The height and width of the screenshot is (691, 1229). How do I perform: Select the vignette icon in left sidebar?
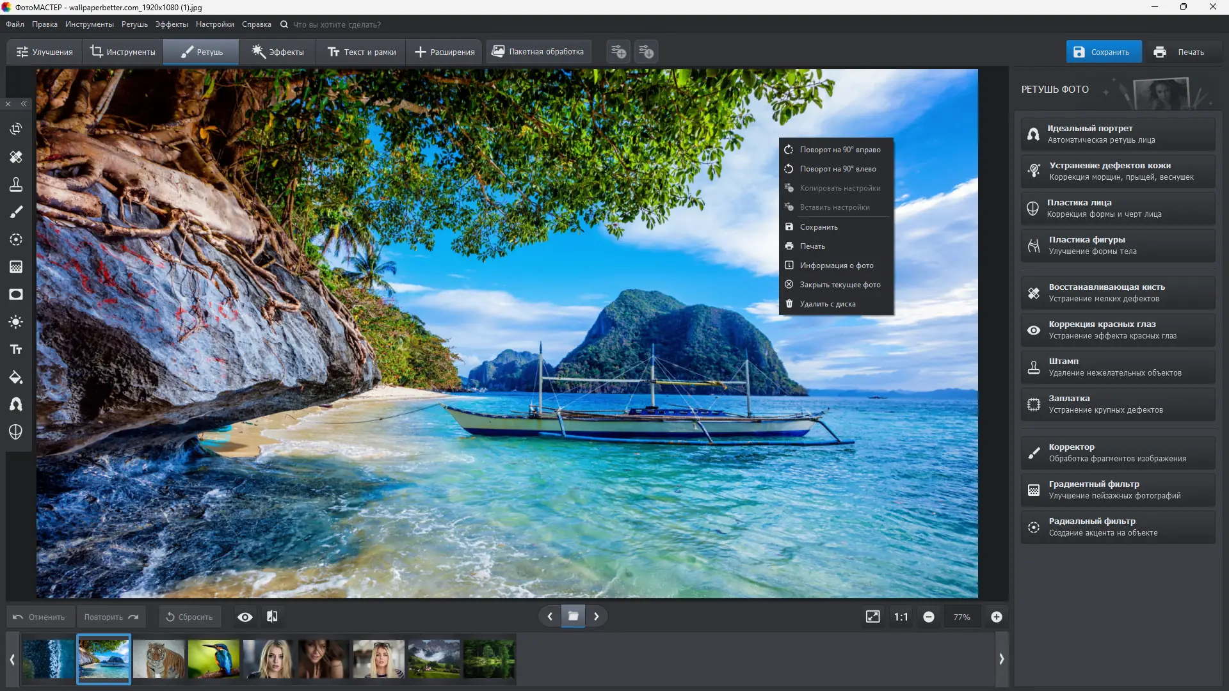16,294
